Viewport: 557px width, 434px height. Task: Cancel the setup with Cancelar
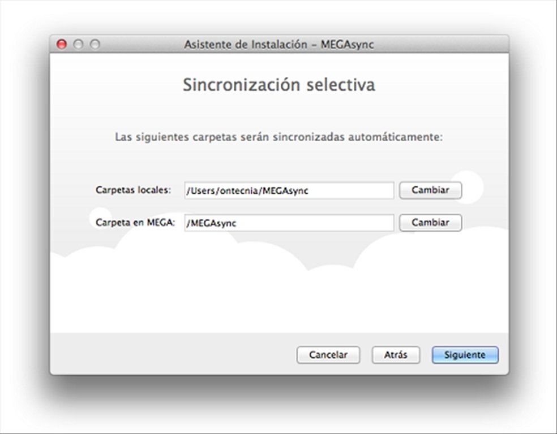[328, 355]
